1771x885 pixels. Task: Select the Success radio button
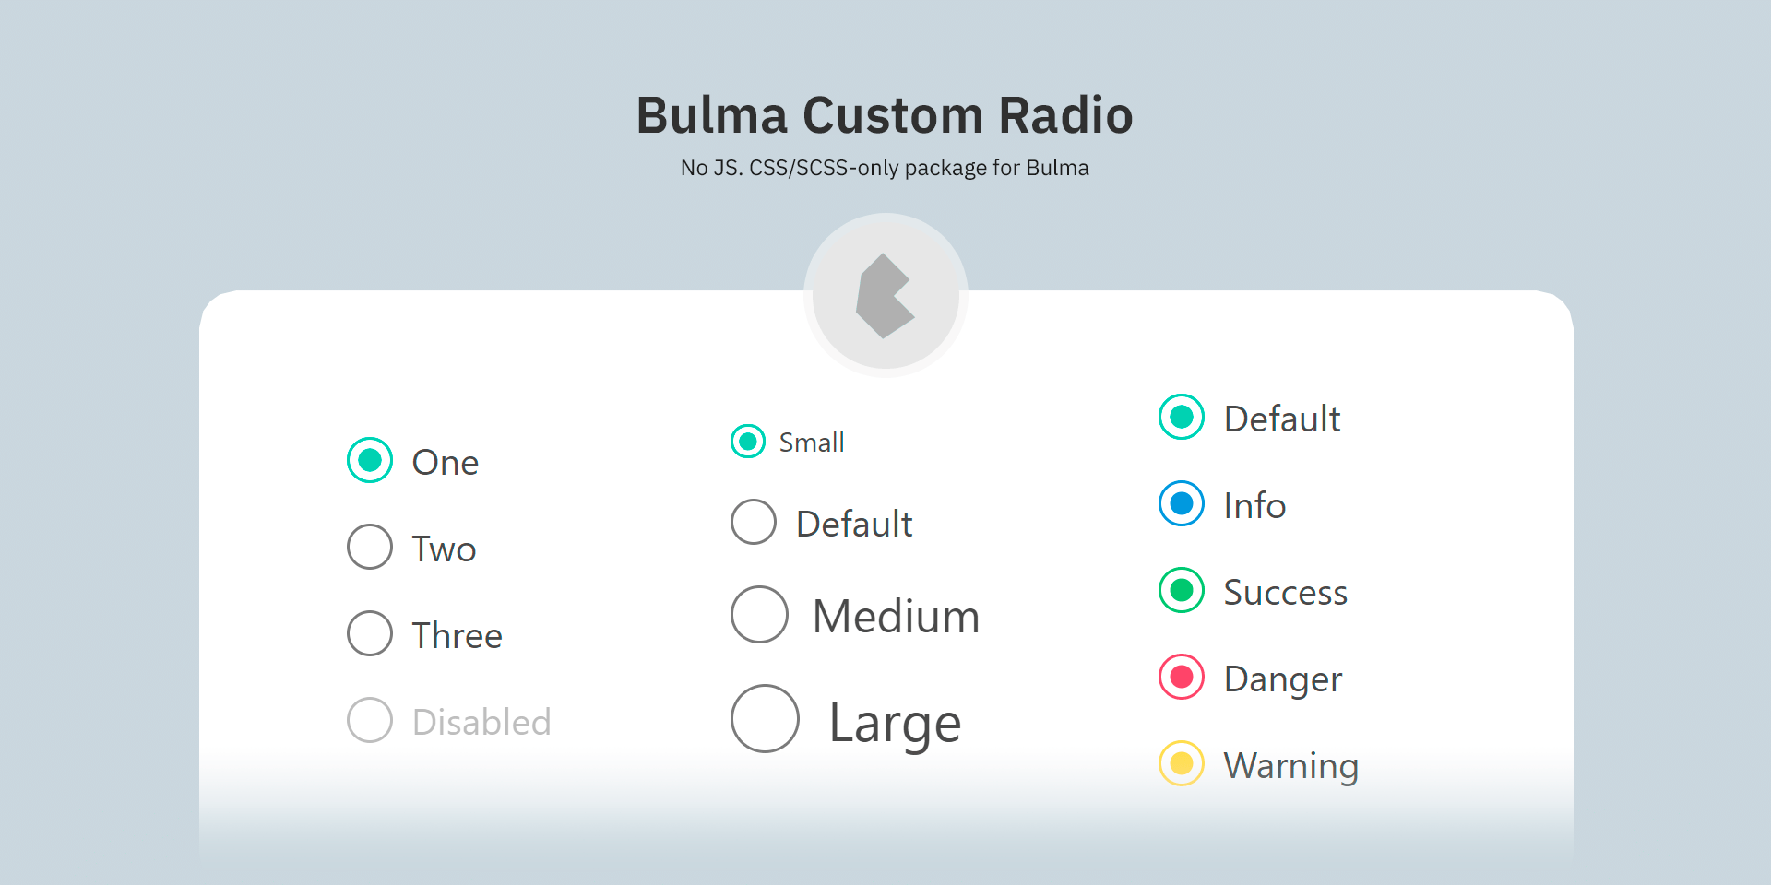point(1181,590)
